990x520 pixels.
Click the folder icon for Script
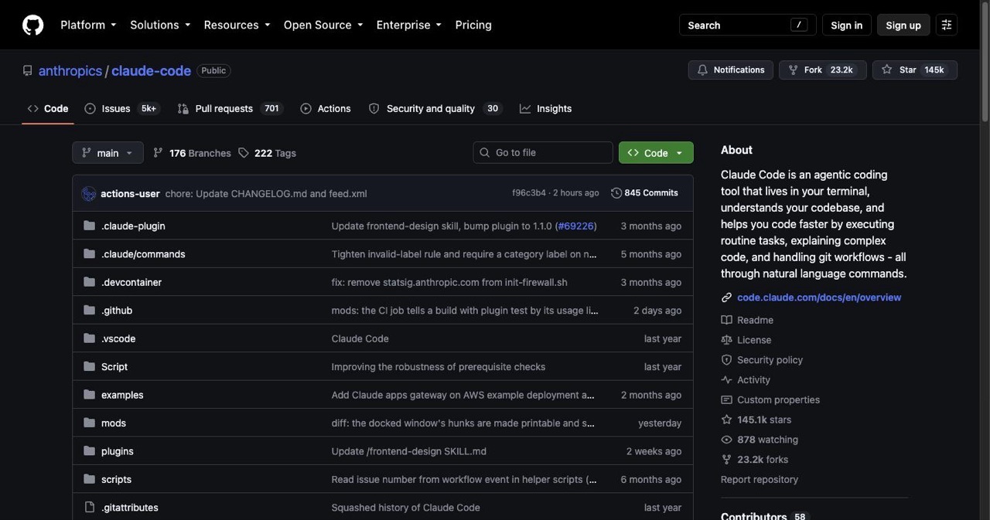(89, 366)
